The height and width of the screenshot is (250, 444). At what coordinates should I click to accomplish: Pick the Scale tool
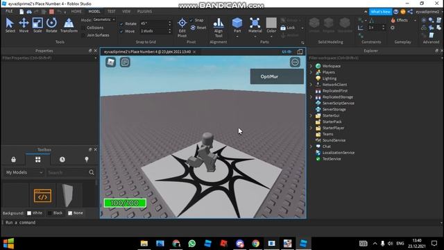[37, 25]
